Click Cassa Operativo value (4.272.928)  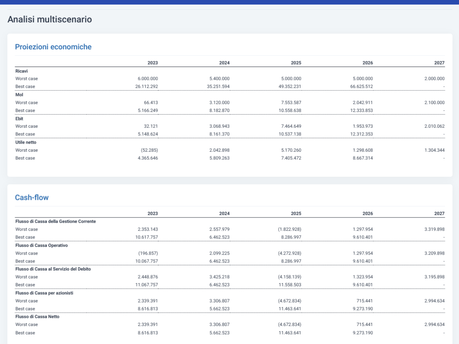pyautogui.click(x=290, y=253)
